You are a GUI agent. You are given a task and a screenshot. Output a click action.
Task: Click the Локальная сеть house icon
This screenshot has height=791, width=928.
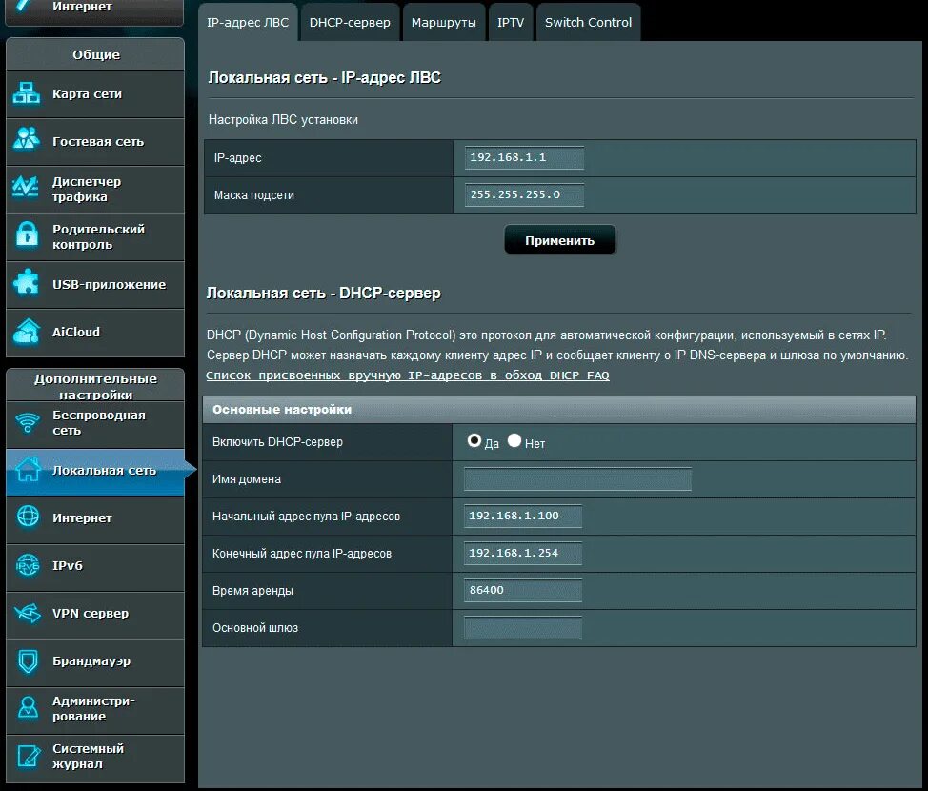click(x=28, y=470)
